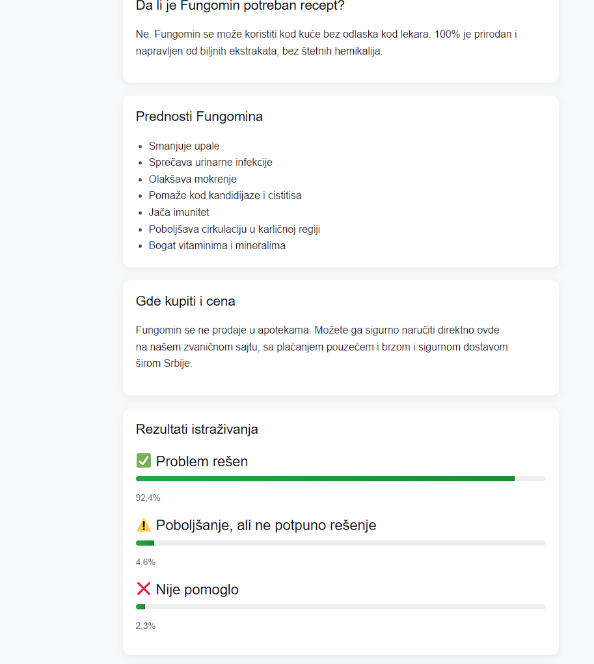Click the 2,3% percentage label
This screenshot has width=594, height=664.
click(146, 626)
